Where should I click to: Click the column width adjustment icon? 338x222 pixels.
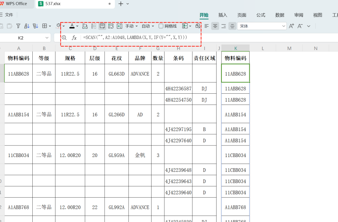click(x=93, y=26)
